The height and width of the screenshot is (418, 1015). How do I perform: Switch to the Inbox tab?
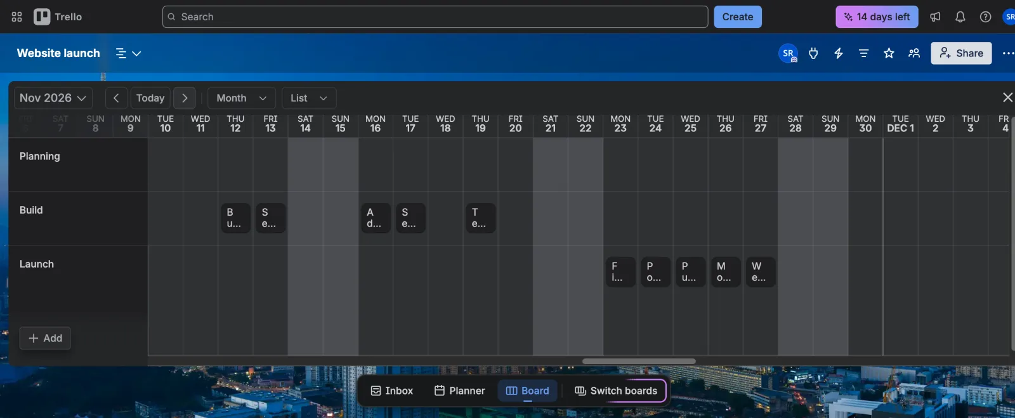[x=392, y=391]
